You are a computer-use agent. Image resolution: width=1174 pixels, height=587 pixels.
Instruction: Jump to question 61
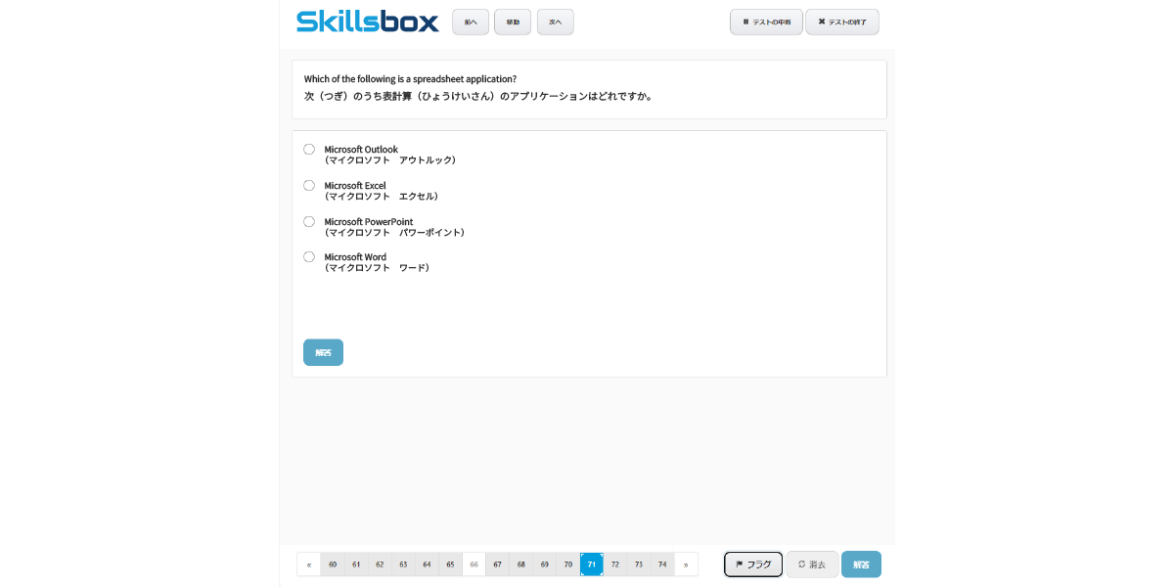(x=356, y=564)
